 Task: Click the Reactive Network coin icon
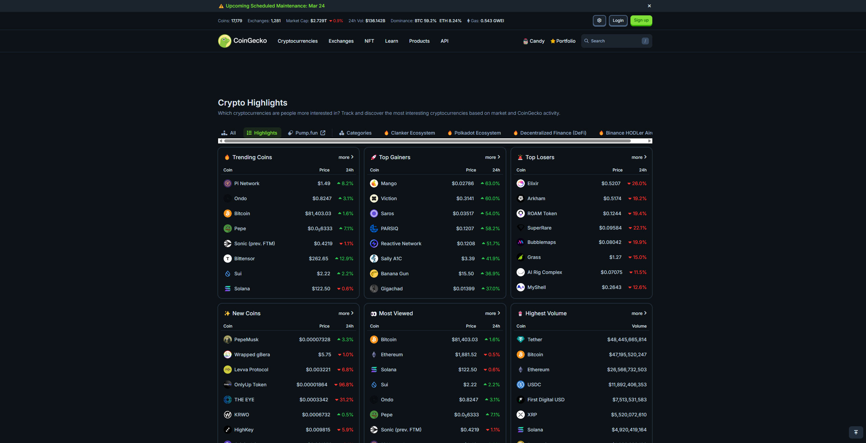point(374,244)
